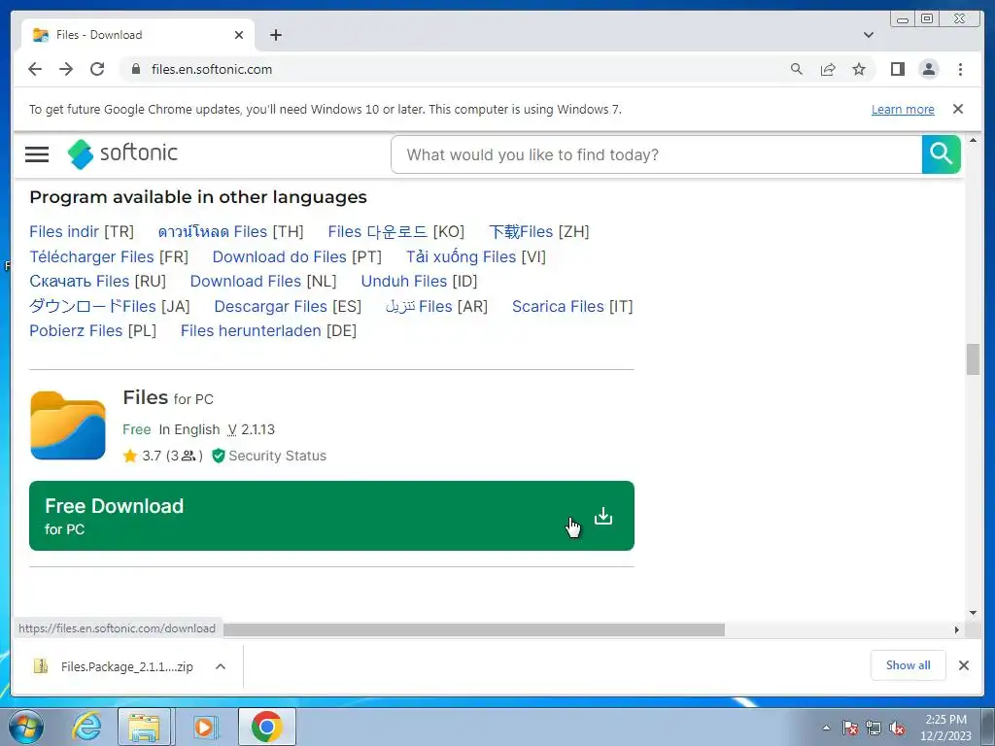Reload the page with refresh icon

[x=97, y=69]
